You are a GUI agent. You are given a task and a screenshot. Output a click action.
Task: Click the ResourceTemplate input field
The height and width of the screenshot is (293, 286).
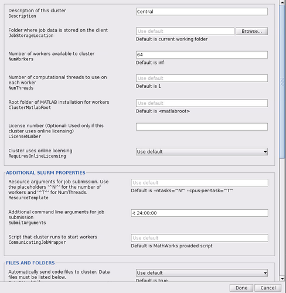[x=199, y=183]
